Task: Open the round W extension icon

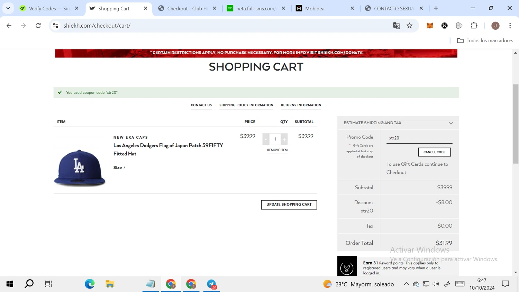Action: pyautogui.click(x=445, y=26)
